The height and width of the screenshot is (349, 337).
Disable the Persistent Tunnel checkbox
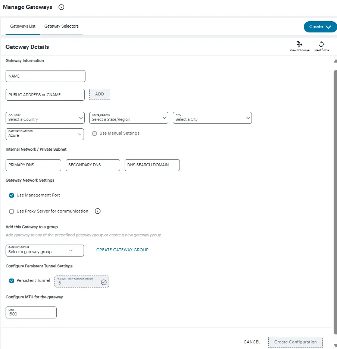[x=12, y=281]
